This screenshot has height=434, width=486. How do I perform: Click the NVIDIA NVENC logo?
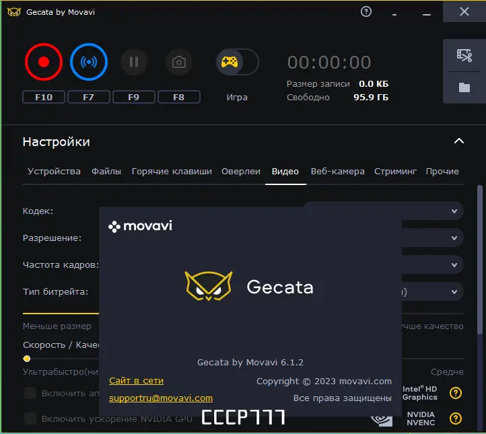(421, 419)
